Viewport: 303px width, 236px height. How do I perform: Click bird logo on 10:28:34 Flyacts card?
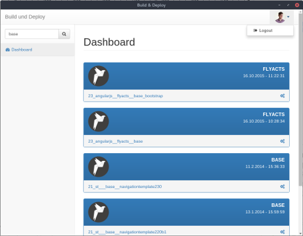(x=99, y=122)
